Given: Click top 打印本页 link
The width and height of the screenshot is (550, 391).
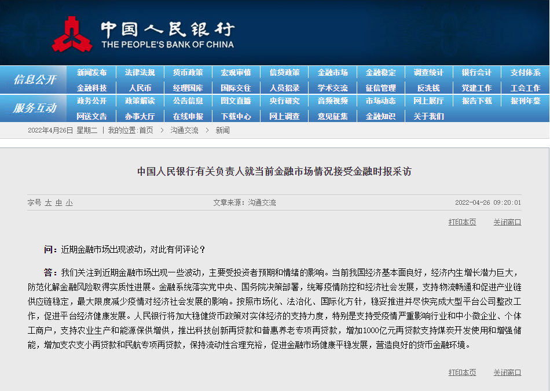Looking at the screenshot, I should pos(462,222).
